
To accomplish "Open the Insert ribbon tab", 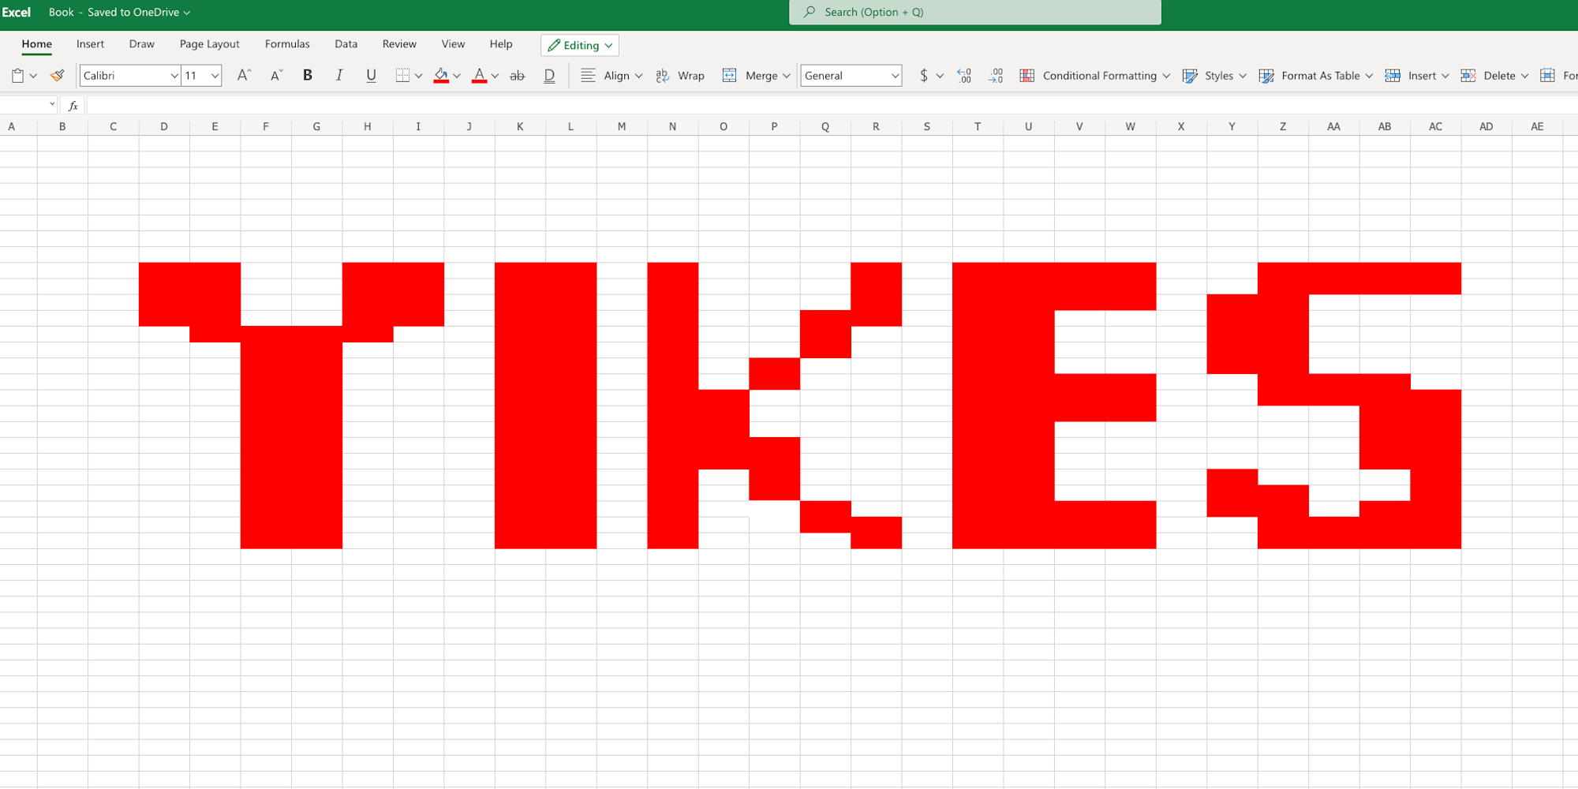I will pos(90,44).
